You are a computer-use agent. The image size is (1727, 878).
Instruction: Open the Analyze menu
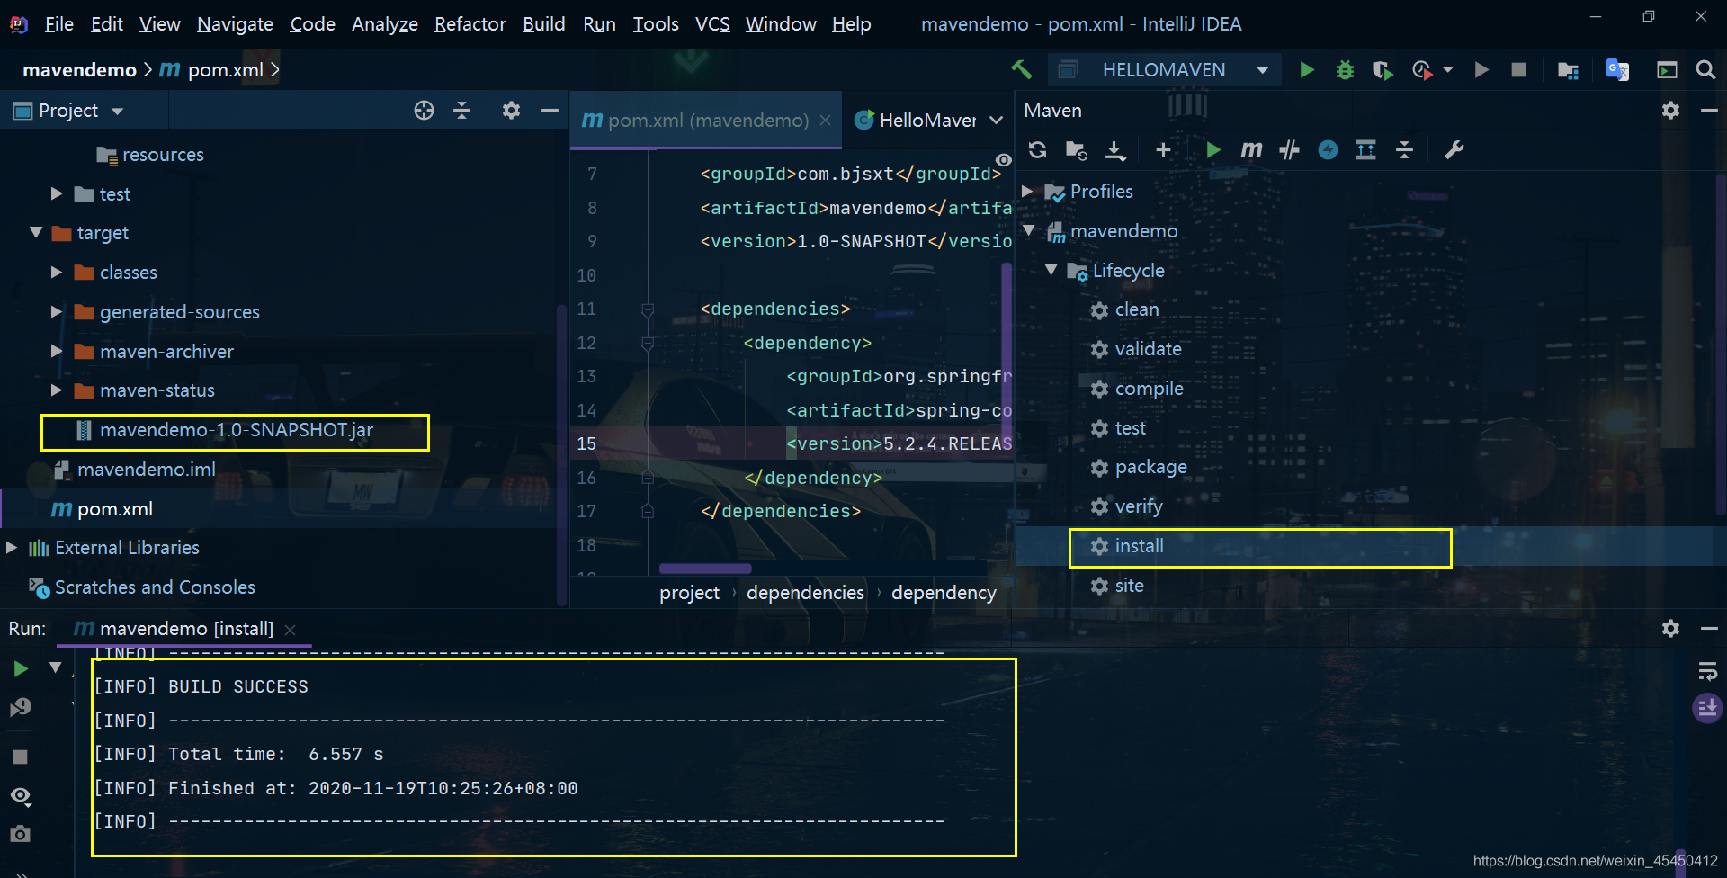[x=384, y=24]
